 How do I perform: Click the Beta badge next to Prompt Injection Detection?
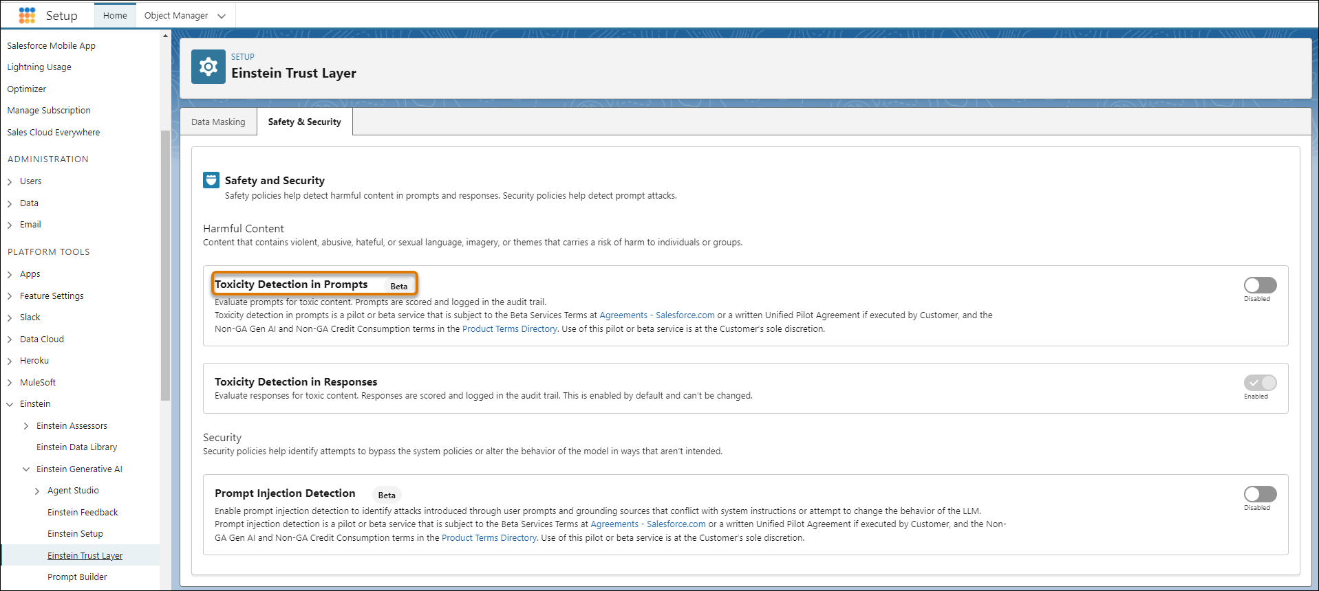click(387, 495)
